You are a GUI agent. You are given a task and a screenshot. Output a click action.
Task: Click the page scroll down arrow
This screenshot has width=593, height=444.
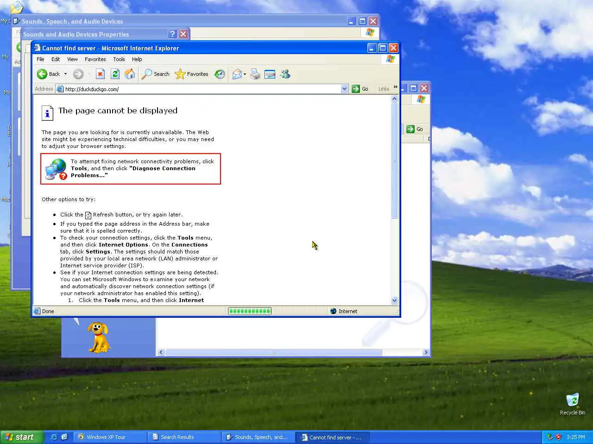(x=395, y=301)
